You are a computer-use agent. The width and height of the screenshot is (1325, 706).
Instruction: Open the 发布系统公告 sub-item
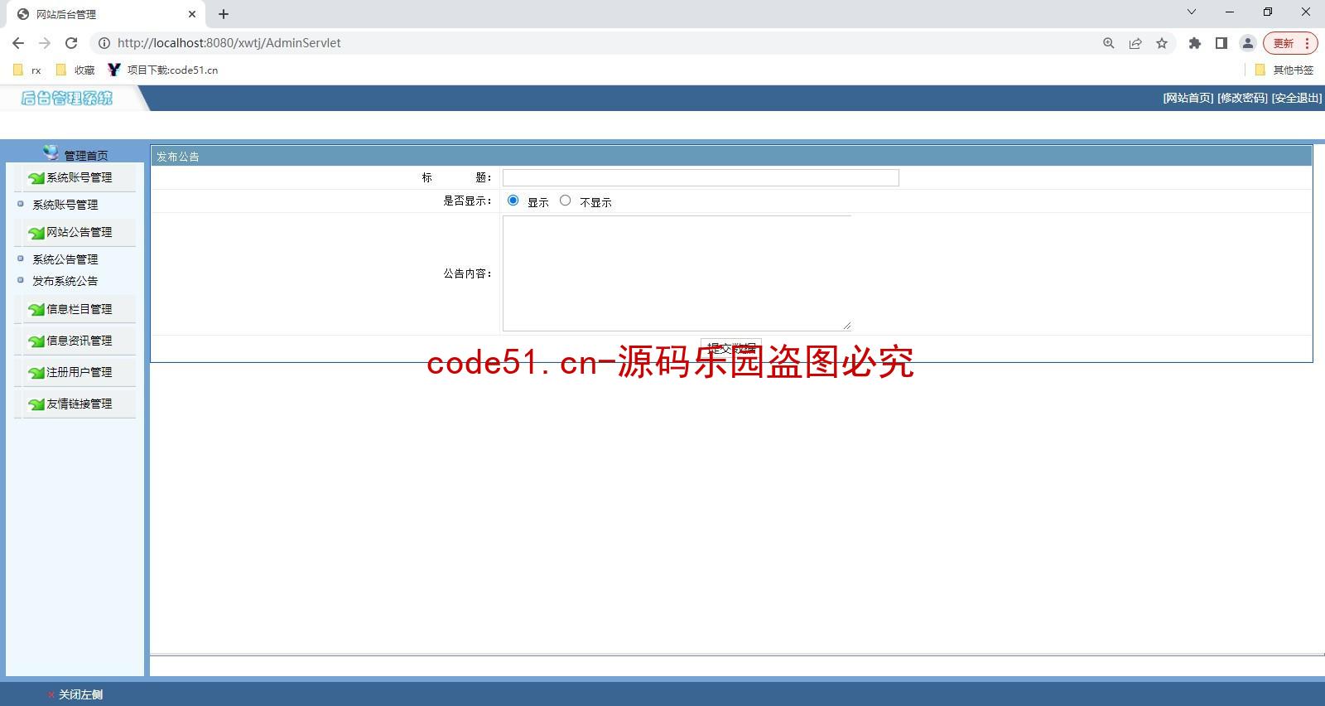[65, 281]
